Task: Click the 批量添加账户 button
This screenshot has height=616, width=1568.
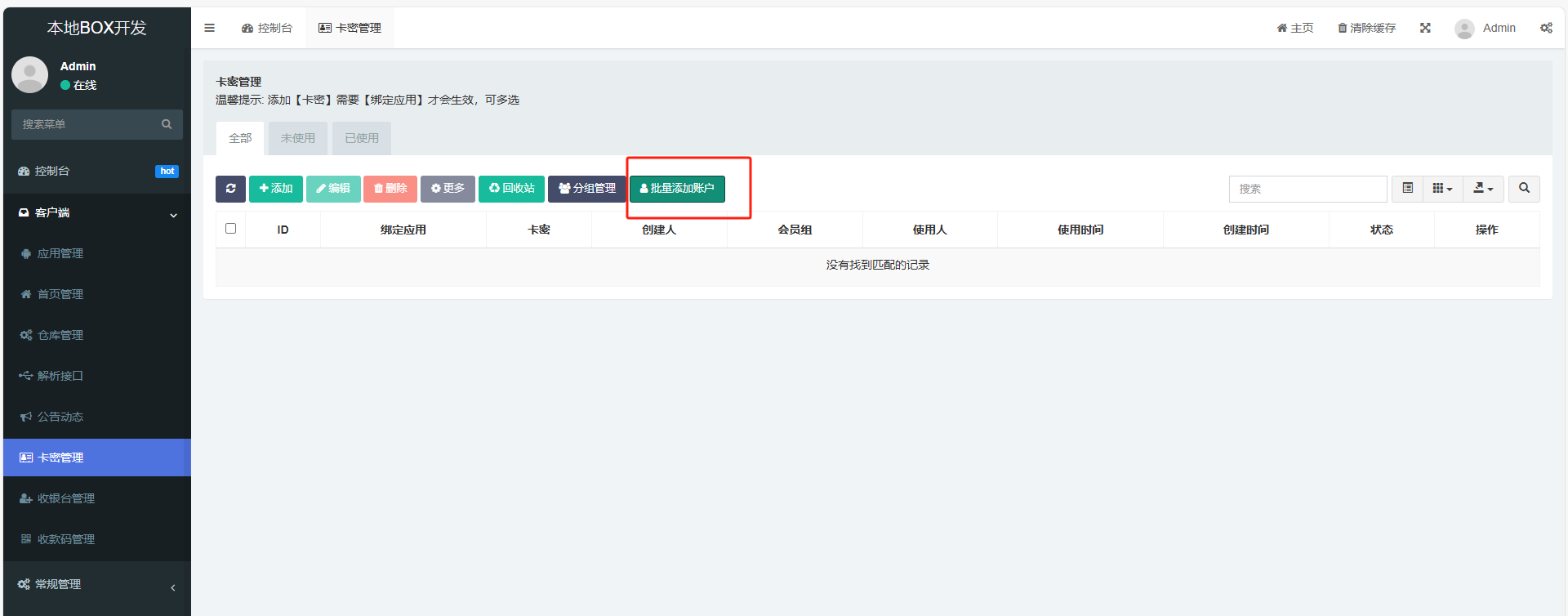Action: [677, 189]
